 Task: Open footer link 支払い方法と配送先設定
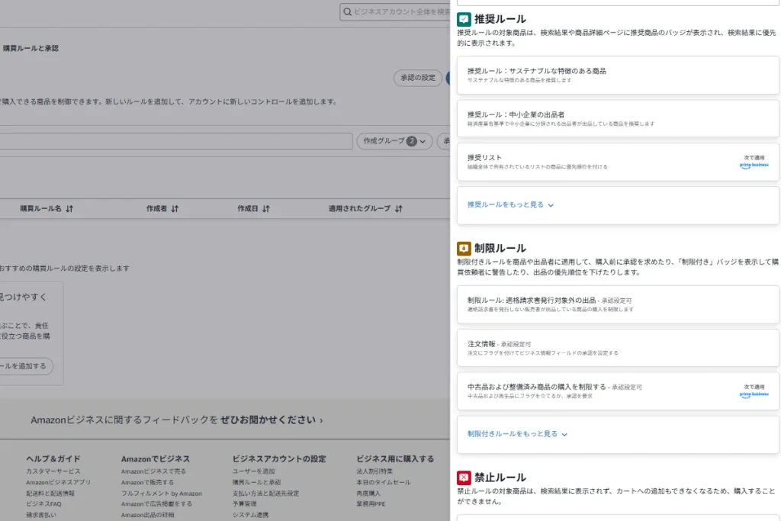(265, 493)
